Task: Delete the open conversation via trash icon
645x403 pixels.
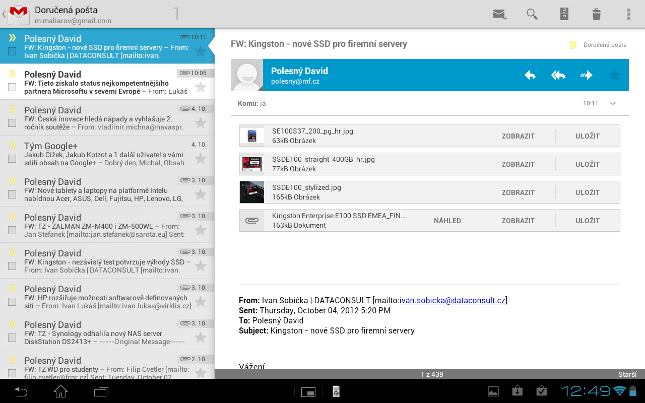Action: coord(596,14)
